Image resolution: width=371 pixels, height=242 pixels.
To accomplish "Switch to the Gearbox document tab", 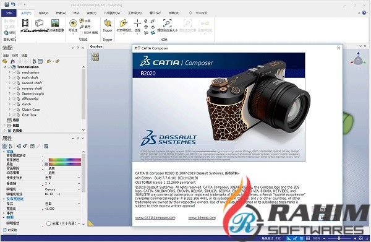I will 96,46.
